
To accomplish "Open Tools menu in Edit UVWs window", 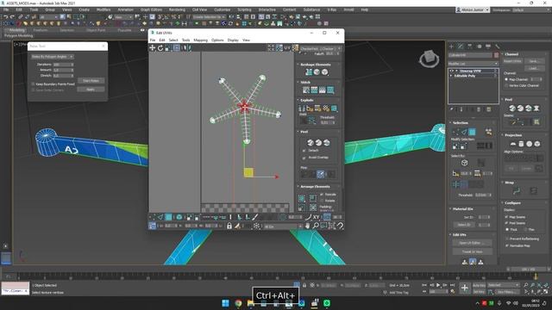I will tap(186, 40).
